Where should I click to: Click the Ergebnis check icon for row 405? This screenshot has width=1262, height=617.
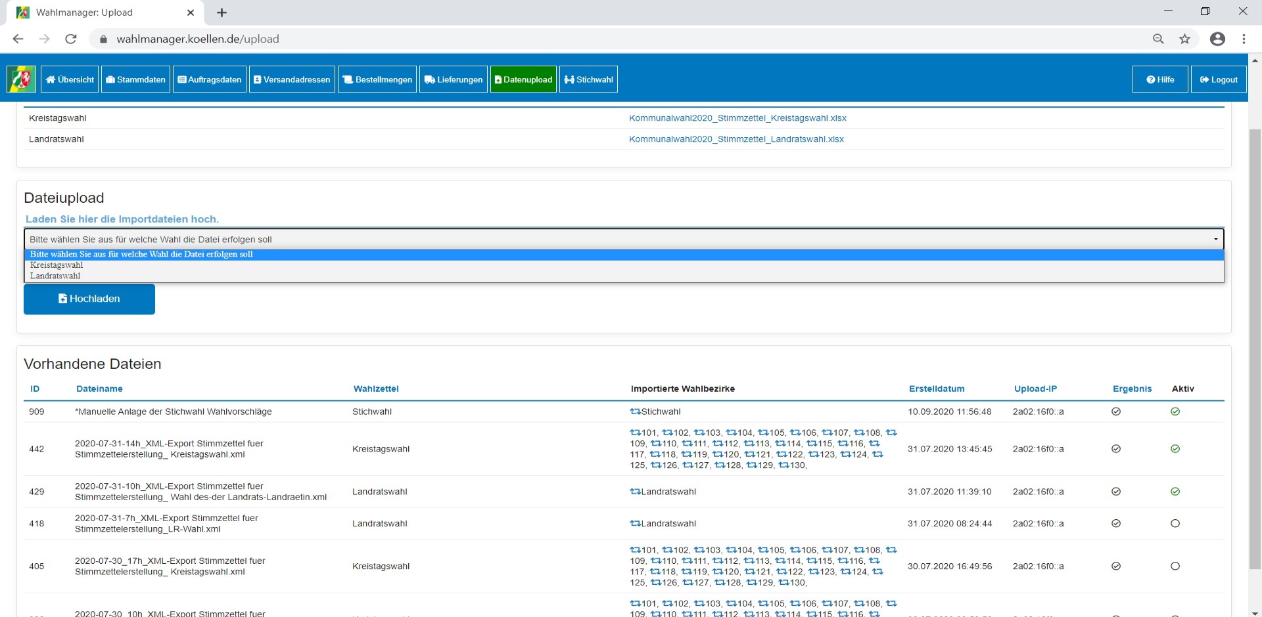1116,566
